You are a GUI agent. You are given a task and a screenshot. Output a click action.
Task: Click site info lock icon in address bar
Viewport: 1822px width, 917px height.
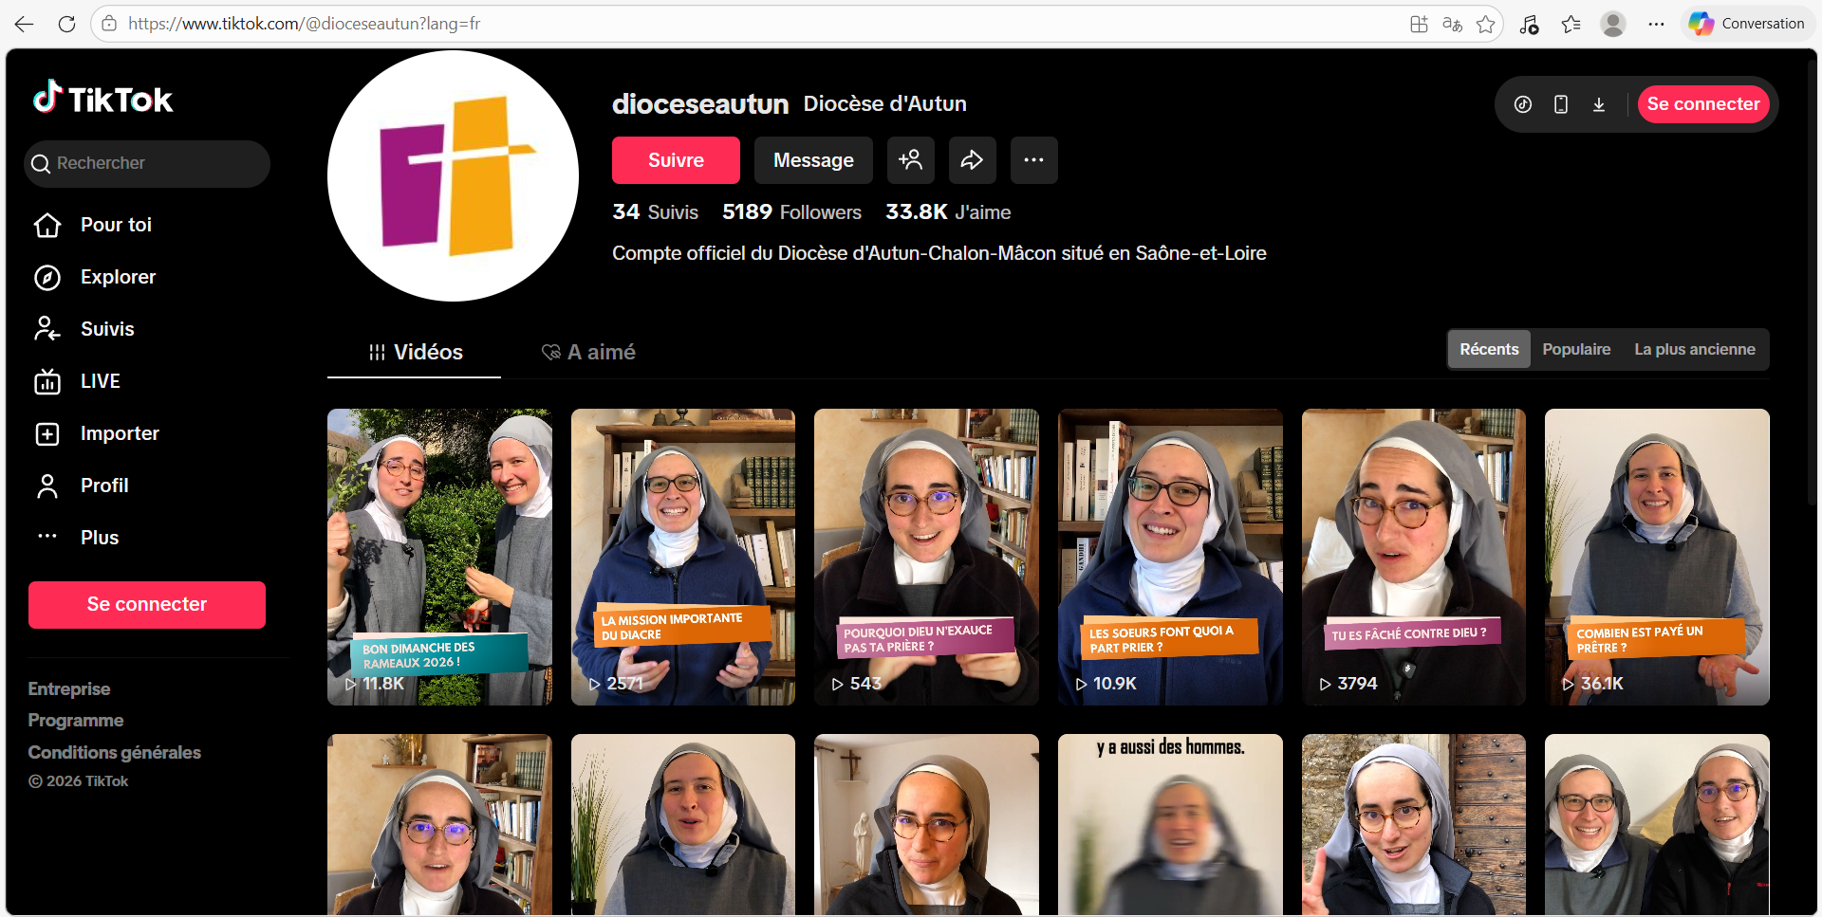point(109,24)
